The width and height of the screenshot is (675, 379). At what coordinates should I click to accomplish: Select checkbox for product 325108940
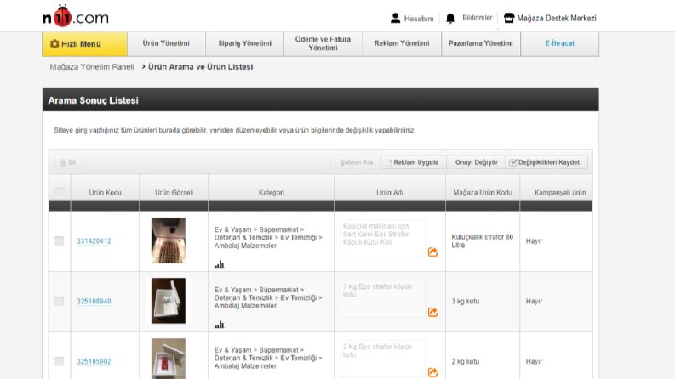coord(59,301)
